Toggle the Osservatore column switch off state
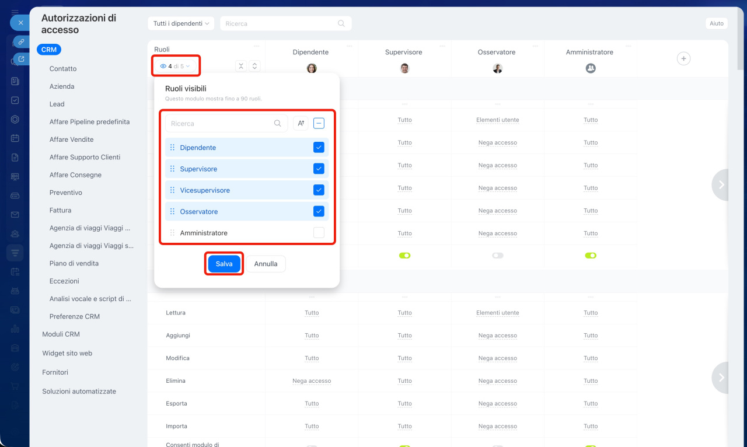The width and height of the screenshot is (747, 447). [497, 256]
